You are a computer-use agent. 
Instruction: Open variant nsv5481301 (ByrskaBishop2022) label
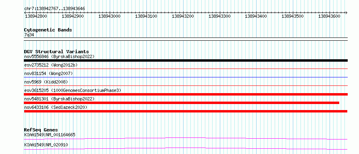[x=59, y=99]
